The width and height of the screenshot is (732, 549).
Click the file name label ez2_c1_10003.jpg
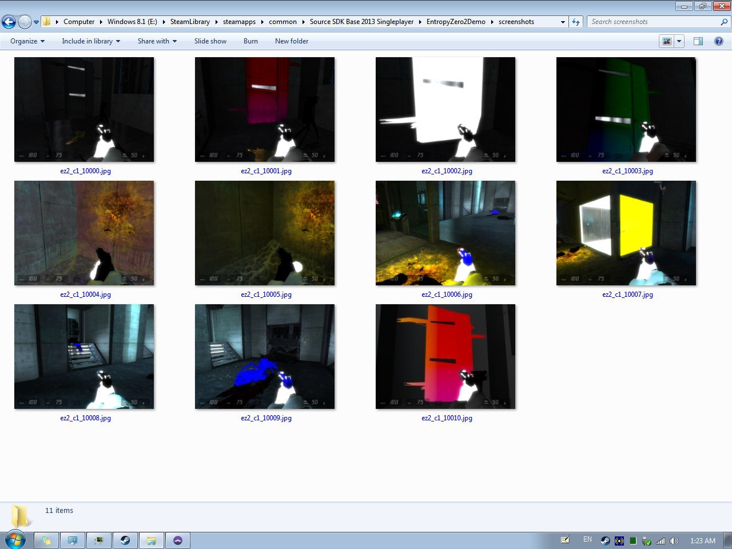[x=627, y=171]
